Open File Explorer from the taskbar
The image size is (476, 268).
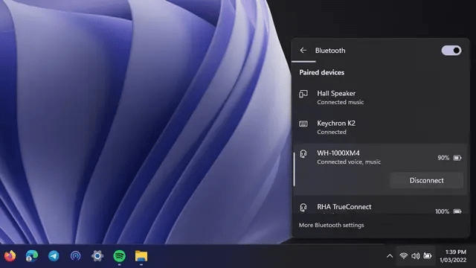pyautogui.click(x=141, y=256)
